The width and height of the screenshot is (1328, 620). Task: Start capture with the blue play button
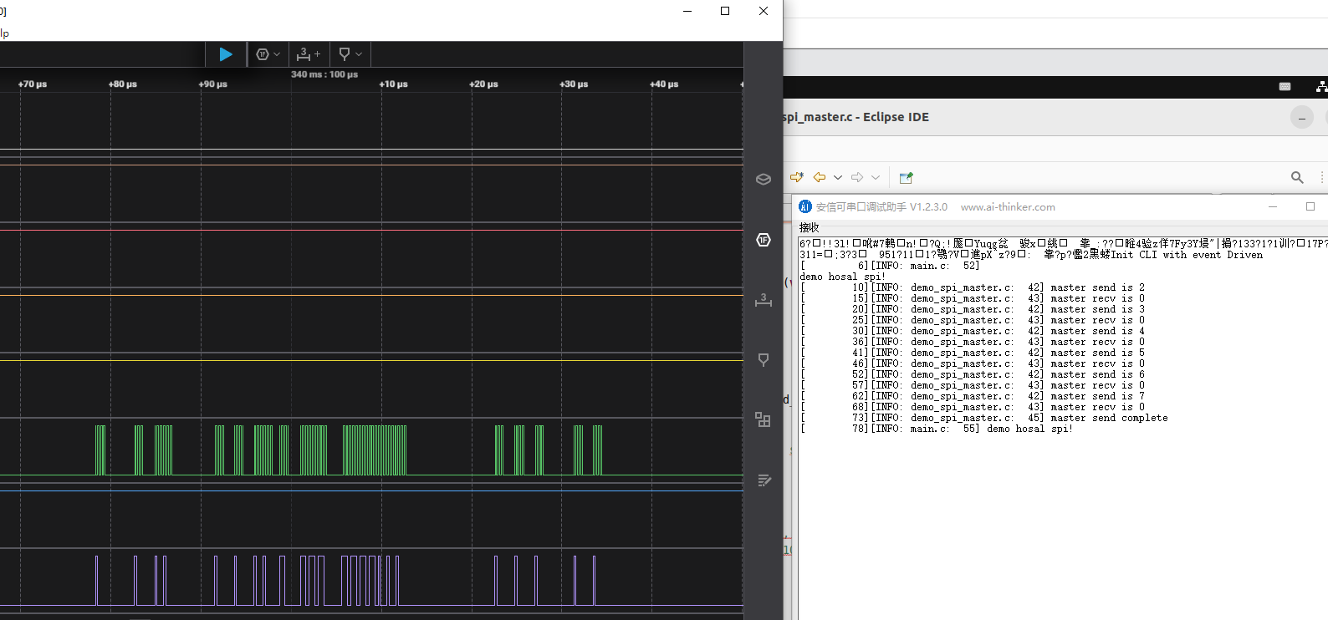pos(226,54)
